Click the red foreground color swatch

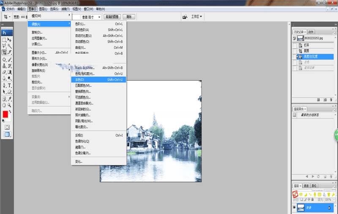[5, 114]
